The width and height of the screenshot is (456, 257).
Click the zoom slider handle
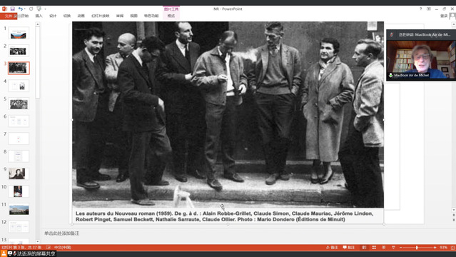coord(417,248)
